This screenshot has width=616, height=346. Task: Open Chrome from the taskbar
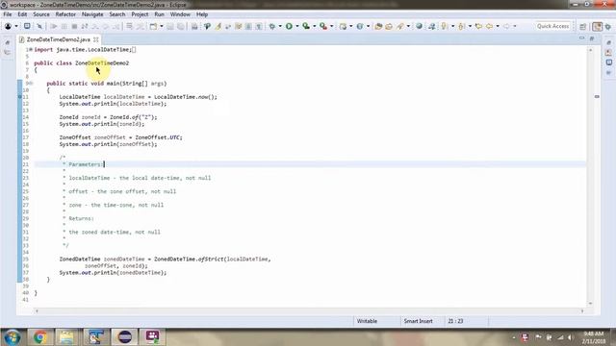(x=39, y=337)
